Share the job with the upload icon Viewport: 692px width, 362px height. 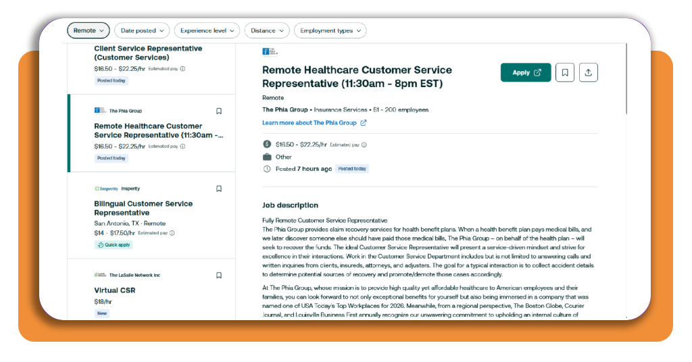tap(589, 72)
